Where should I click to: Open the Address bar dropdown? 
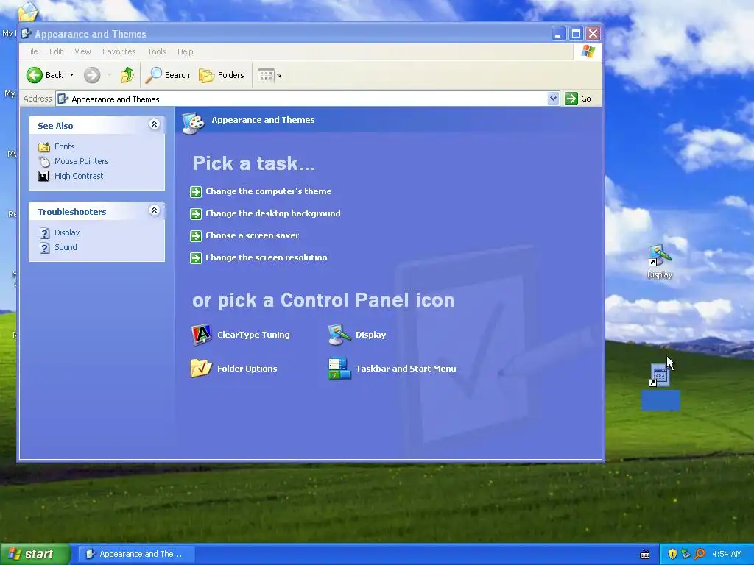pyautogui.click(x=553, y=99)
